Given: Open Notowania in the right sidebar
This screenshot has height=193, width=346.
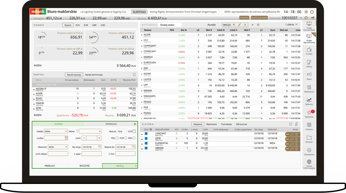Looking at the screenshot, I should point(309,89).
